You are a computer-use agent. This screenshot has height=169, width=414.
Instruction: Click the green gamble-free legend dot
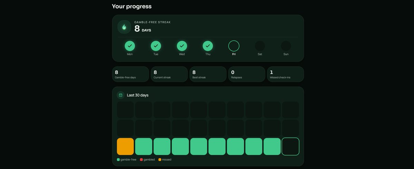118,160
